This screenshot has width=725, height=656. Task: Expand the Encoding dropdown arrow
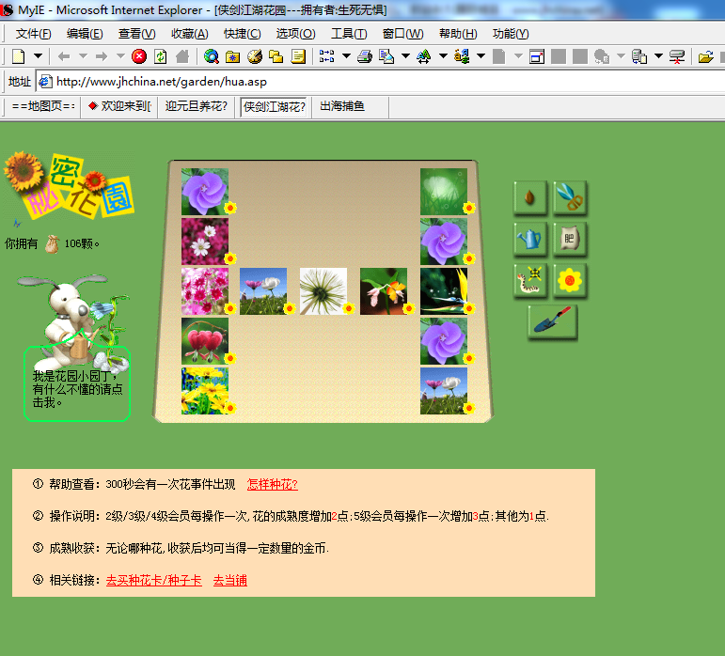[x=481, y=55]
